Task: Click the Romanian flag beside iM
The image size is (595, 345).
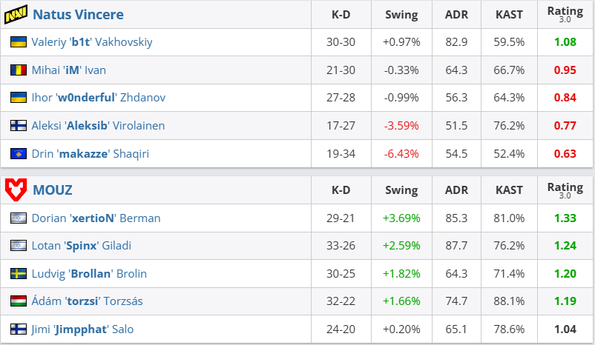Action: tap(19, 70)
